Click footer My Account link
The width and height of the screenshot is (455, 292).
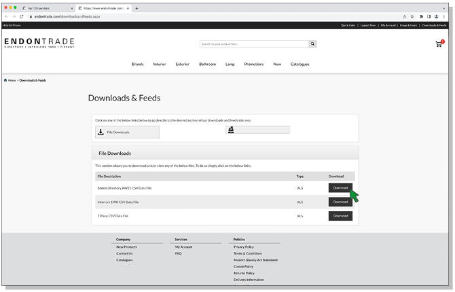183,247
